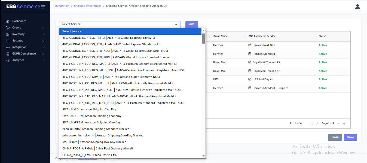Click the dropdown list scrollbar down arrow
The width and height of the screenshot is (367, 163).
203,156
